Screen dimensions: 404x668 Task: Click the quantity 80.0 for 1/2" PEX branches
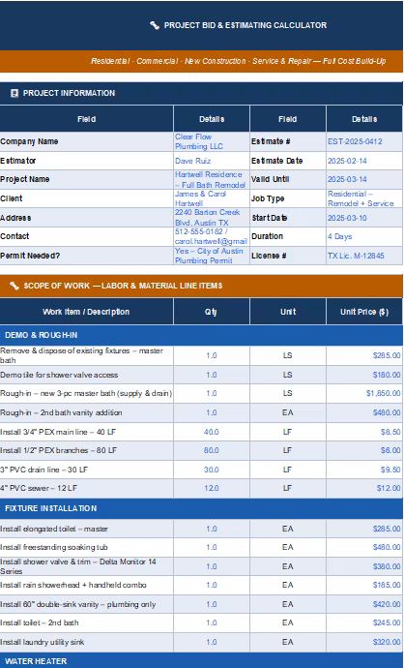pyautogui.click(x=212, y=450)
